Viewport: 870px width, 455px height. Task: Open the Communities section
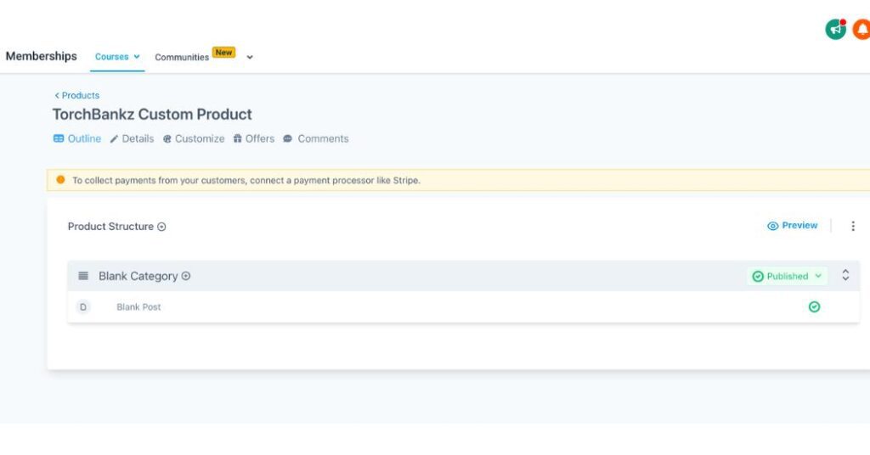(182, 58)
